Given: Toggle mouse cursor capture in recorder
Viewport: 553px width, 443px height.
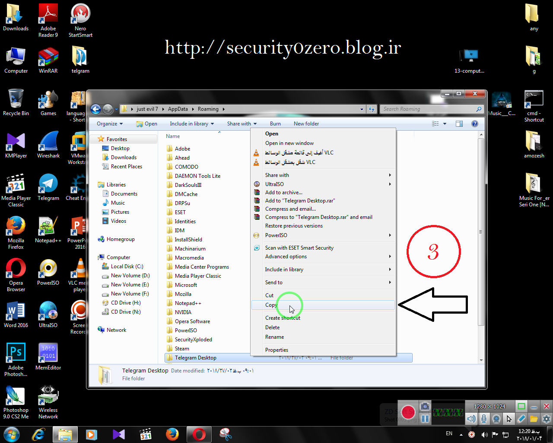Looking at the screenshot, I should click(509, 418).
